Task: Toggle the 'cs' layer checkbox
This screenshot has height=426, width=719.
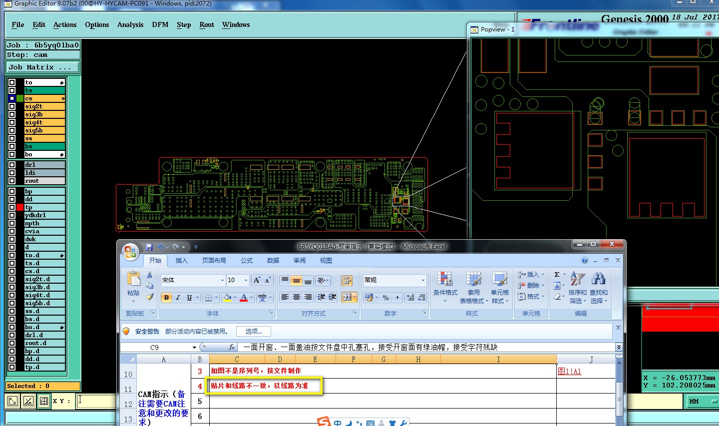Action: pyautogui.click(x=12, y=98)
